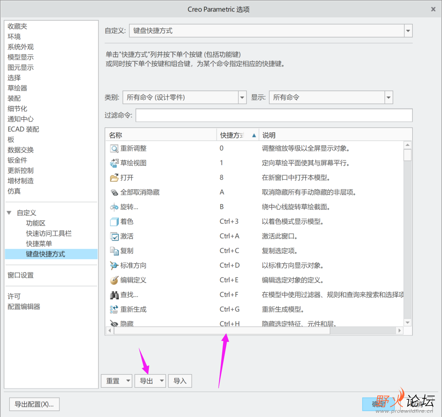The width and height of the screenshot is (442, 417).
Task: Select 快速访问工具栏 in sidebar
Action: (49, 233)
